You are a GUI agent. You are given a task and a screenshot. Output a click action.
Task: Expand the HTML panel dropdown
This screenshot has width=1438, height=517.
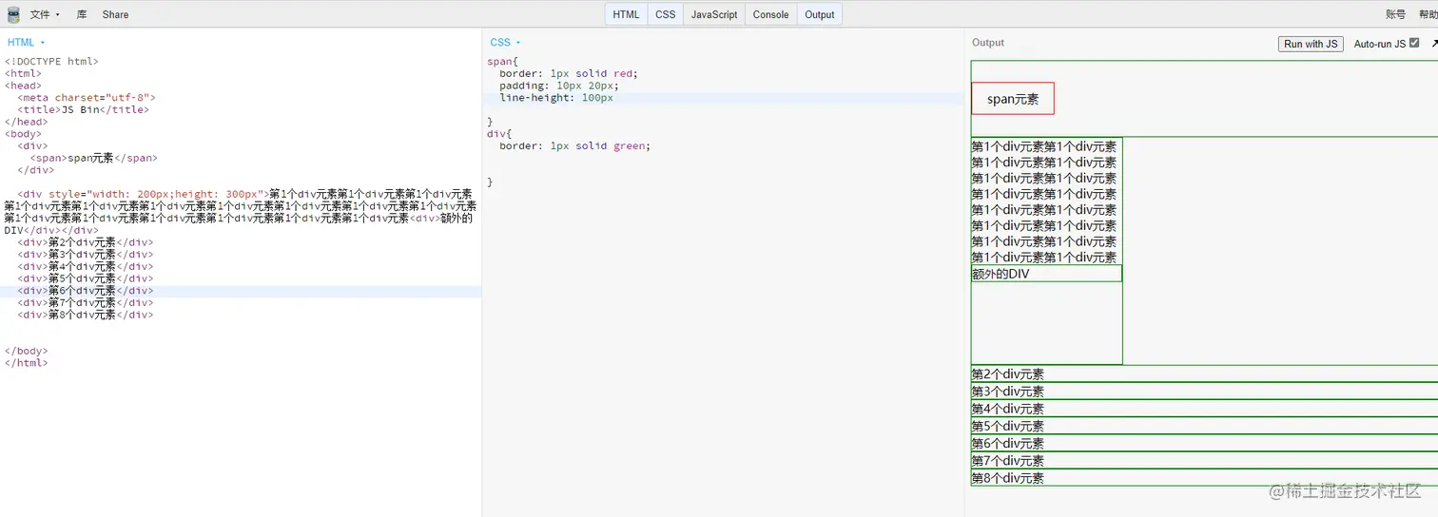(x=27, y=43)
